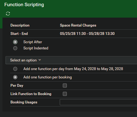Screen dimensions: 137x117
Task: Click the 'Description' label
Action: pyautogui.click(x=20, y=25)
